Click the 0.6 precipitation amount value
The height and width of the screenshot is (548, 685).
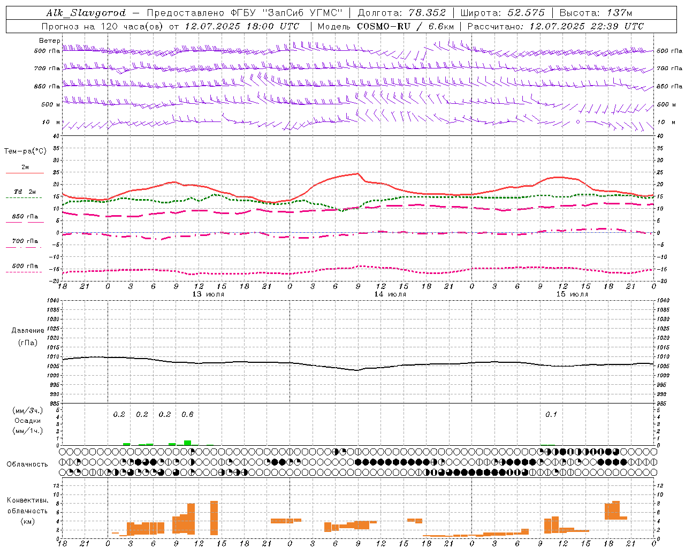pyautogui.click(x=187, y=415)
